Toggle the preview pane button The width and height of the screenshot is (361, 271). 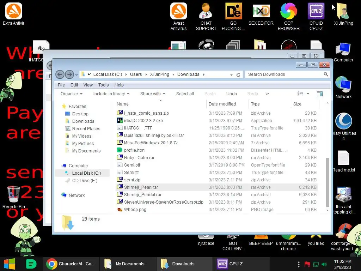tap(319, 94)
